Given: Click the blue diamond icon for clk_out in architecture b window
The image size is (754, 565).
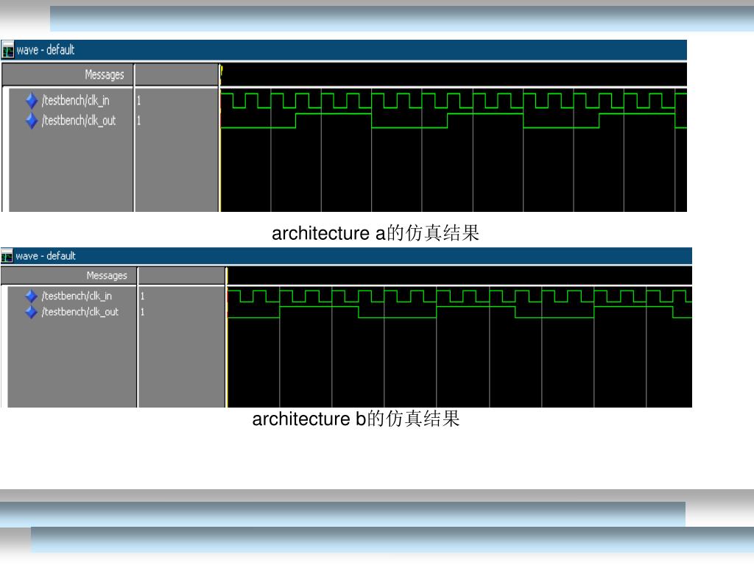Looking at the screenshot, I should point(31,312).
